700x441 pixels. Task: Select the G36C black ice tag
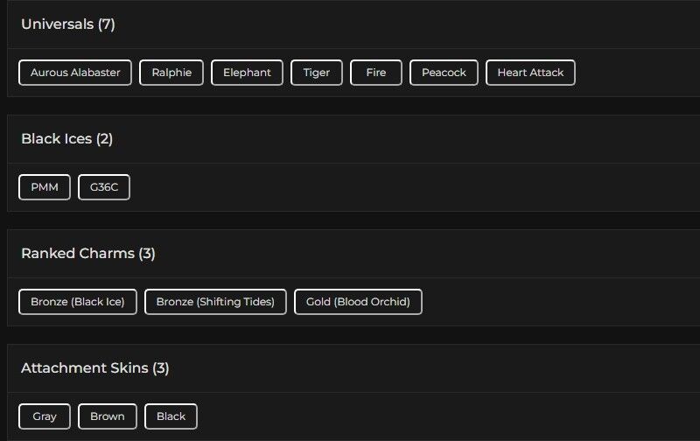coord(104,187)
